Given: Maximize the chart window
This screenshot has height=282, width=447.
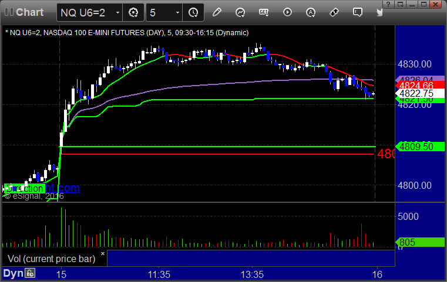Looking at the screenshot, I should point(424,4).
